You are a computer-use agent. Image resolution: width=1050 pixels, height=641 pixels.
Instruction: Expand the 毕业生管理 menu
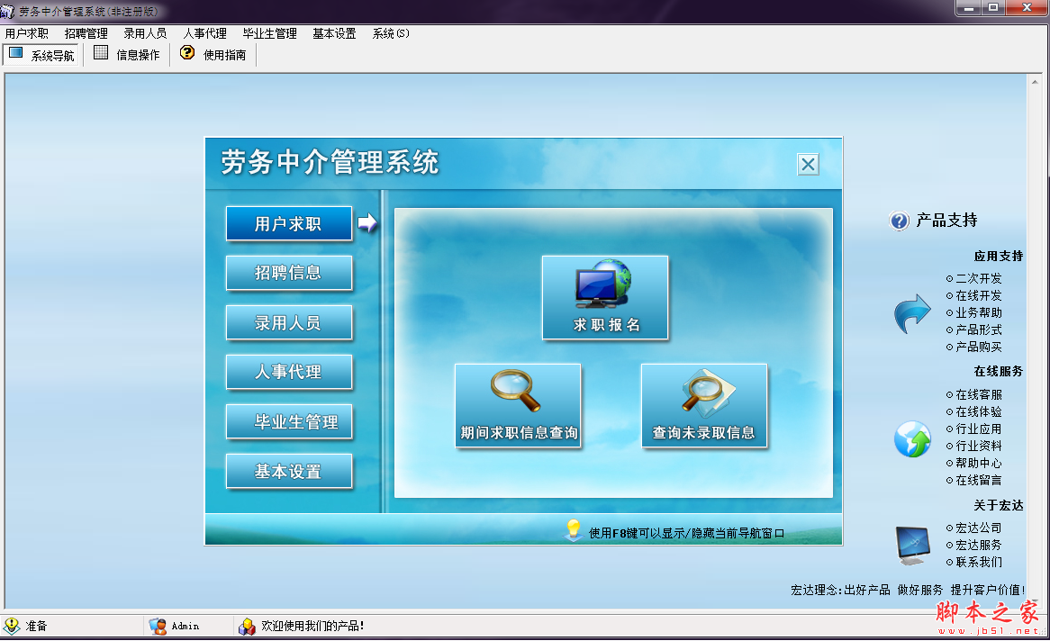270,32
